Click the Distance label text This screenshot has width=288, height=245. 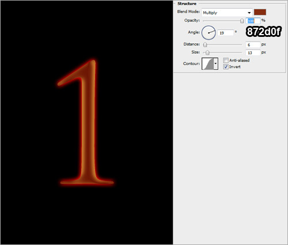click(x=191, y=44)
